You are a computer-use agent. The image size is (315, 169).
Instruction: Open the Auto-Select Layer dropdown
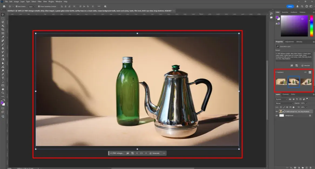tap(32, 6)
